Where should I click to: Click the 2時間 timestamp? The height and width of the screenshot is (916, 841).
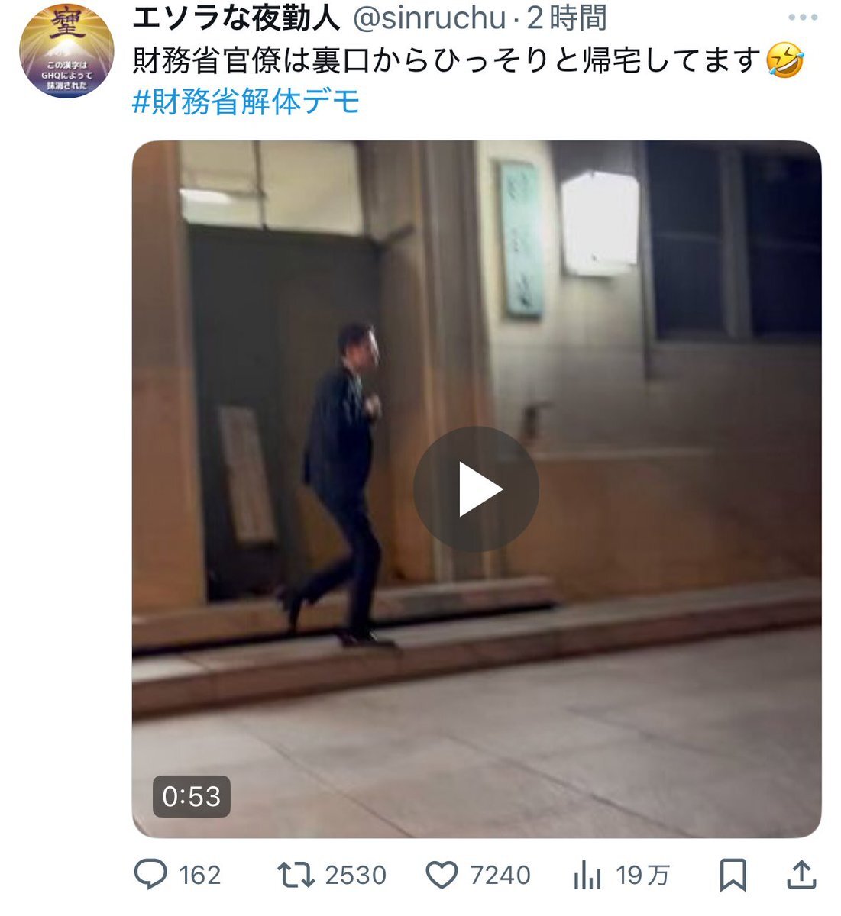(x=567, y=18)
